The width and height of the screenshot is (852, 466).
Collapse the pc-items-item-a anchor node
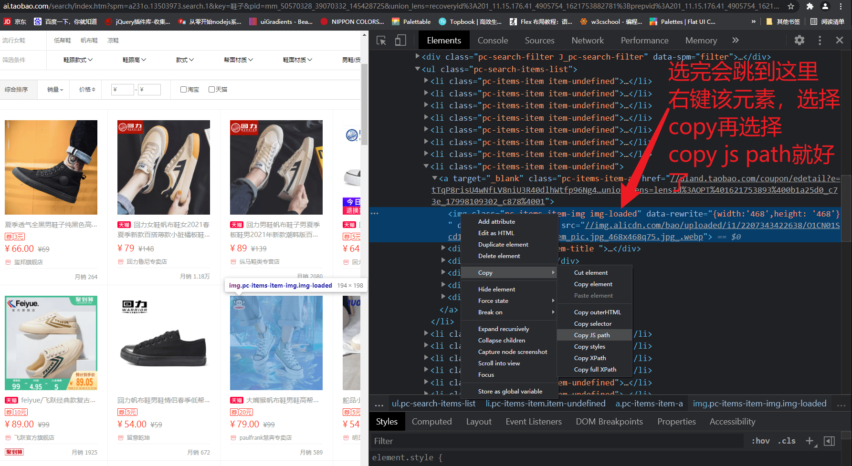coord(435,178)
